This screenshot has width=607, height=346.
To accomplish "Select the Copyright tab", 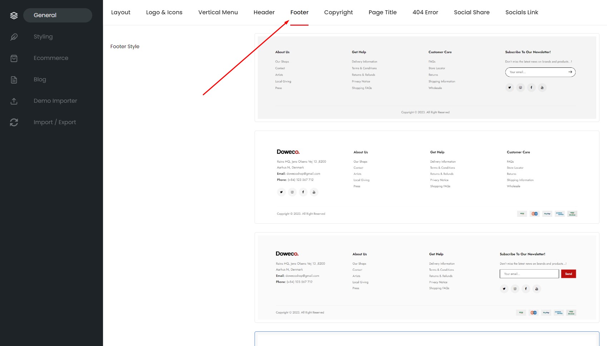I will pyautogui.click(x=339, y=12).
